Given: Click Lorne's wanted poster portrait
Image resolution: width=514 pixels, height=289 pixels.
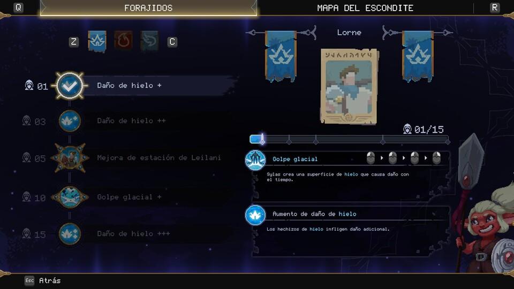Looking at the screenshot, I should [x=349, y=87].
